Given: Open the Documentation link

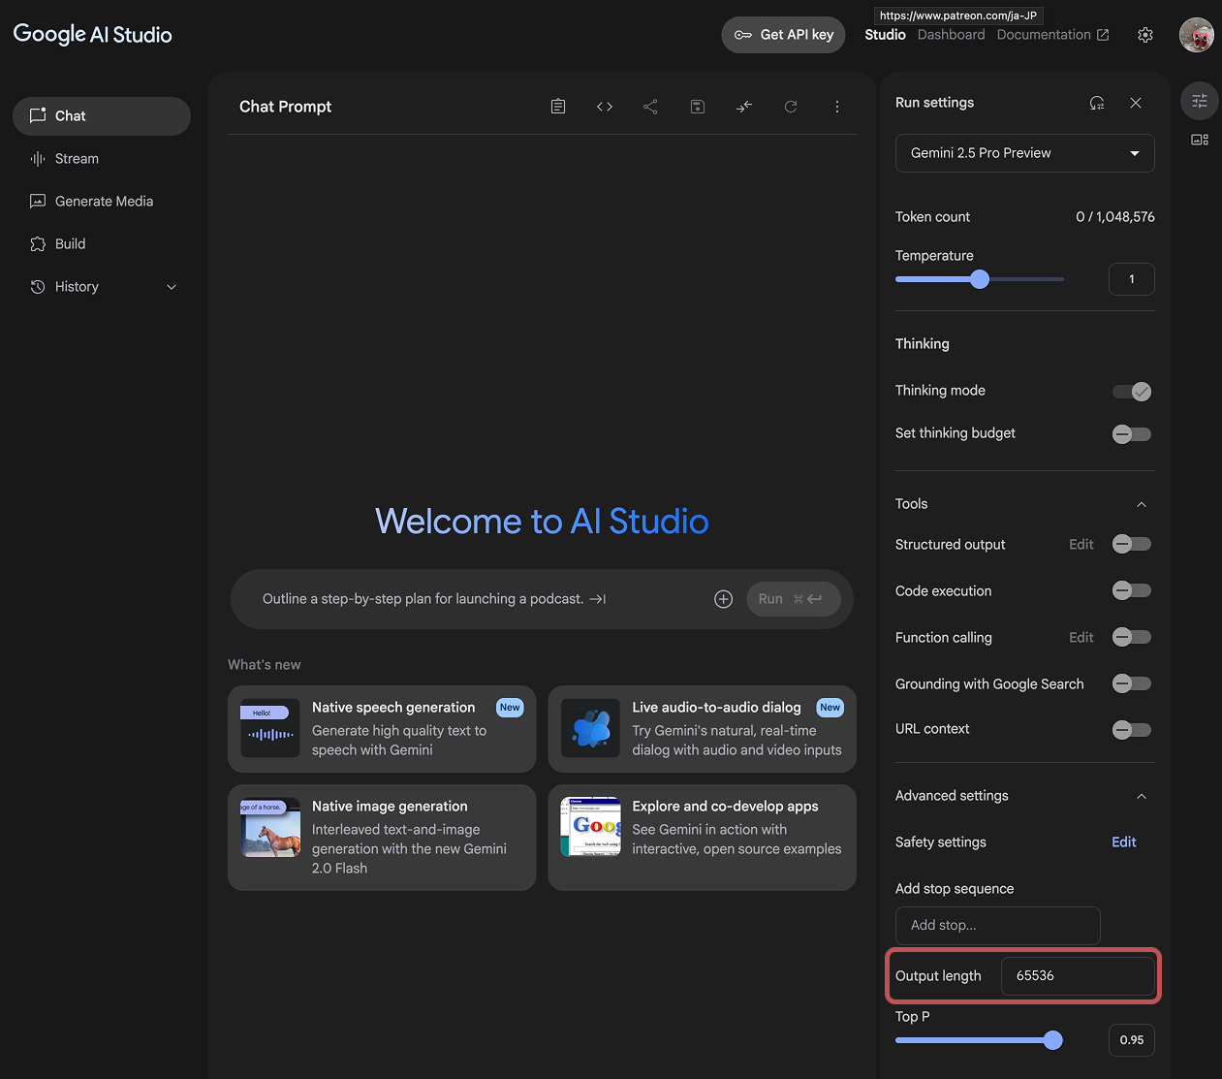Looking at the screenshot, I should [1052, 35].
